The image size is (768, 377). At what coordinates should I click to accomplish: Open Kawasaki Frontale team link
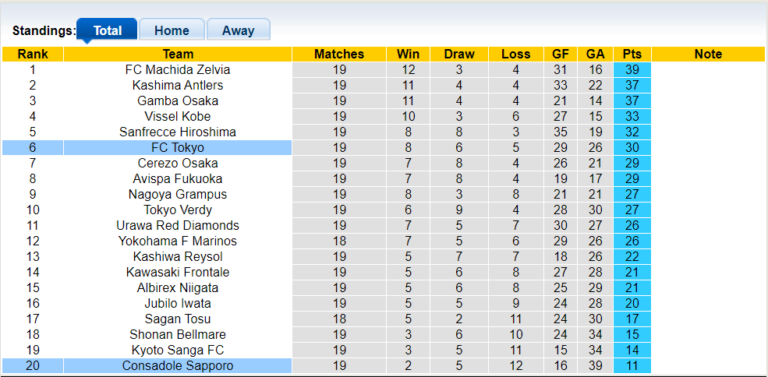pyautogui.click(x=178, y=272)
